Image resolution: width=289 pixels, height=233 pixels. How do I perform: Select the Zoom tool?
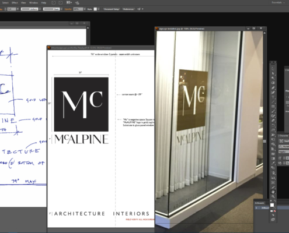(273, 196)
